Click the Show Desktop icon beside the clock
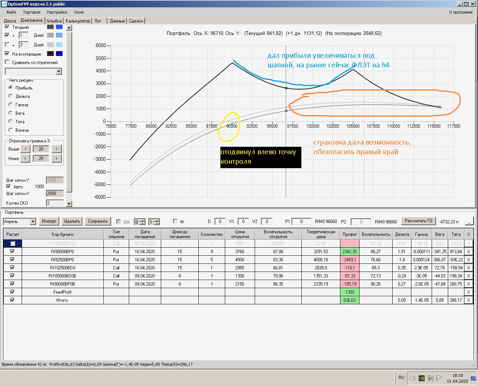The width and height of the screenshot is (478, 386). tap(474, 378)
